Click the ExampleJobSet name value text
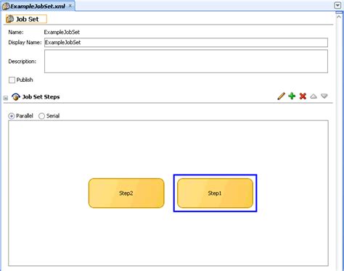344x271 pixels. click(x=62, y=32)
